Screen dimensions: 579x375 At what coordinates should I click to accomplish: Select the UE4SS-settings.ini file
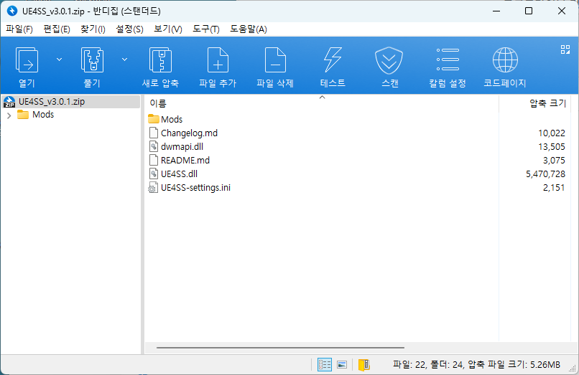click(189, 188)
